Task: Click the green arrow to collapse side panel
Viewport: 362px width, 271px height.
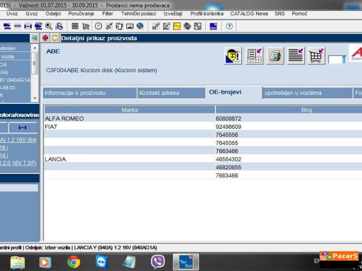Action: [35, 38]
